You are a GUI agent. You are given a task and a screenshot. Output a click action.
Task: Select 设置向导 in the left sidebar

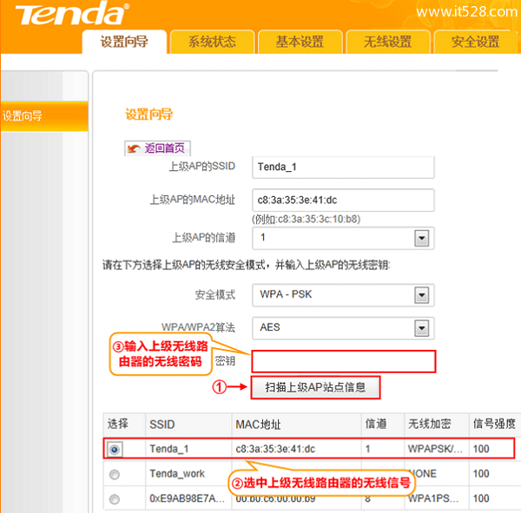click(x=44, y=116)
